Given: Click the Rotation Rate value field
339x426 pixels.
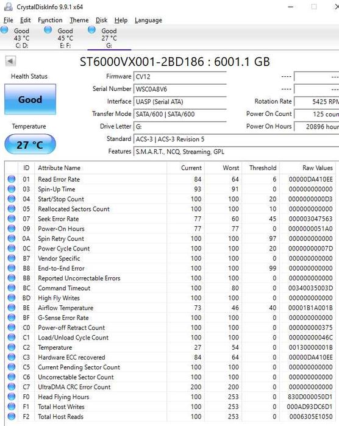Looking at the screenshot, I should [x=316, y=102].
